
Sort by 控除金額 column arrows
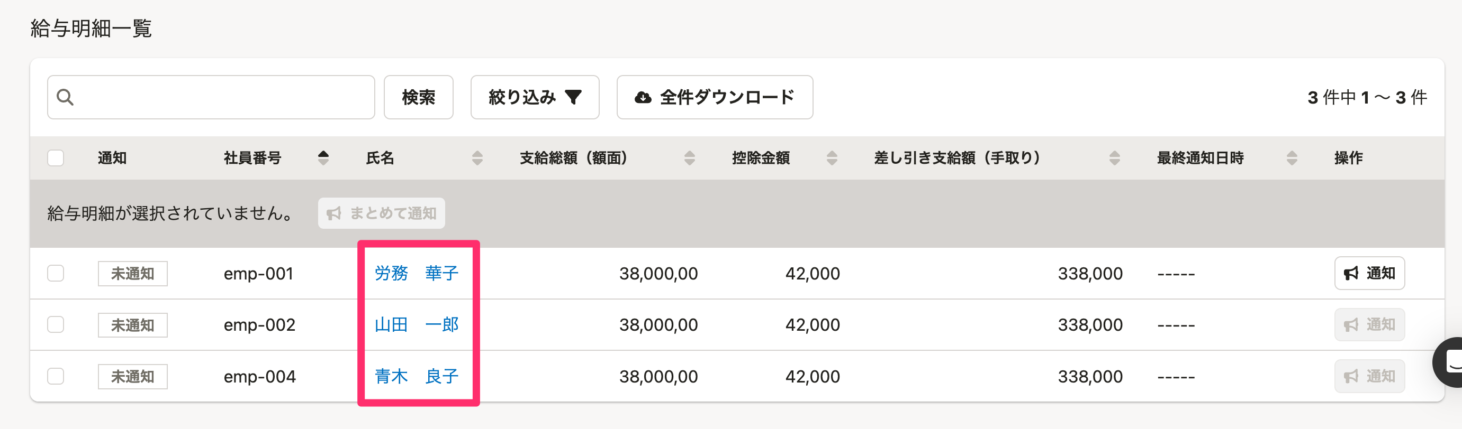832,157
